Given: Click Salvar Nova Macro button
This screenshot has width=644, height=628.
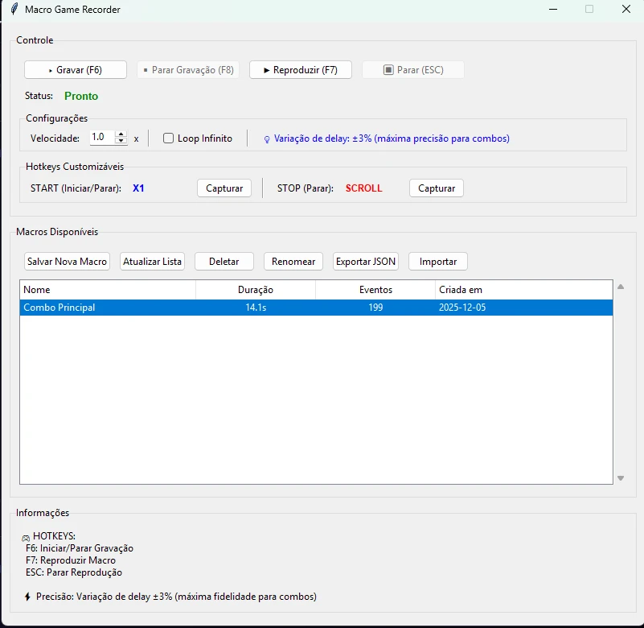Looking at the screenshot, I should tap(67, 262).
